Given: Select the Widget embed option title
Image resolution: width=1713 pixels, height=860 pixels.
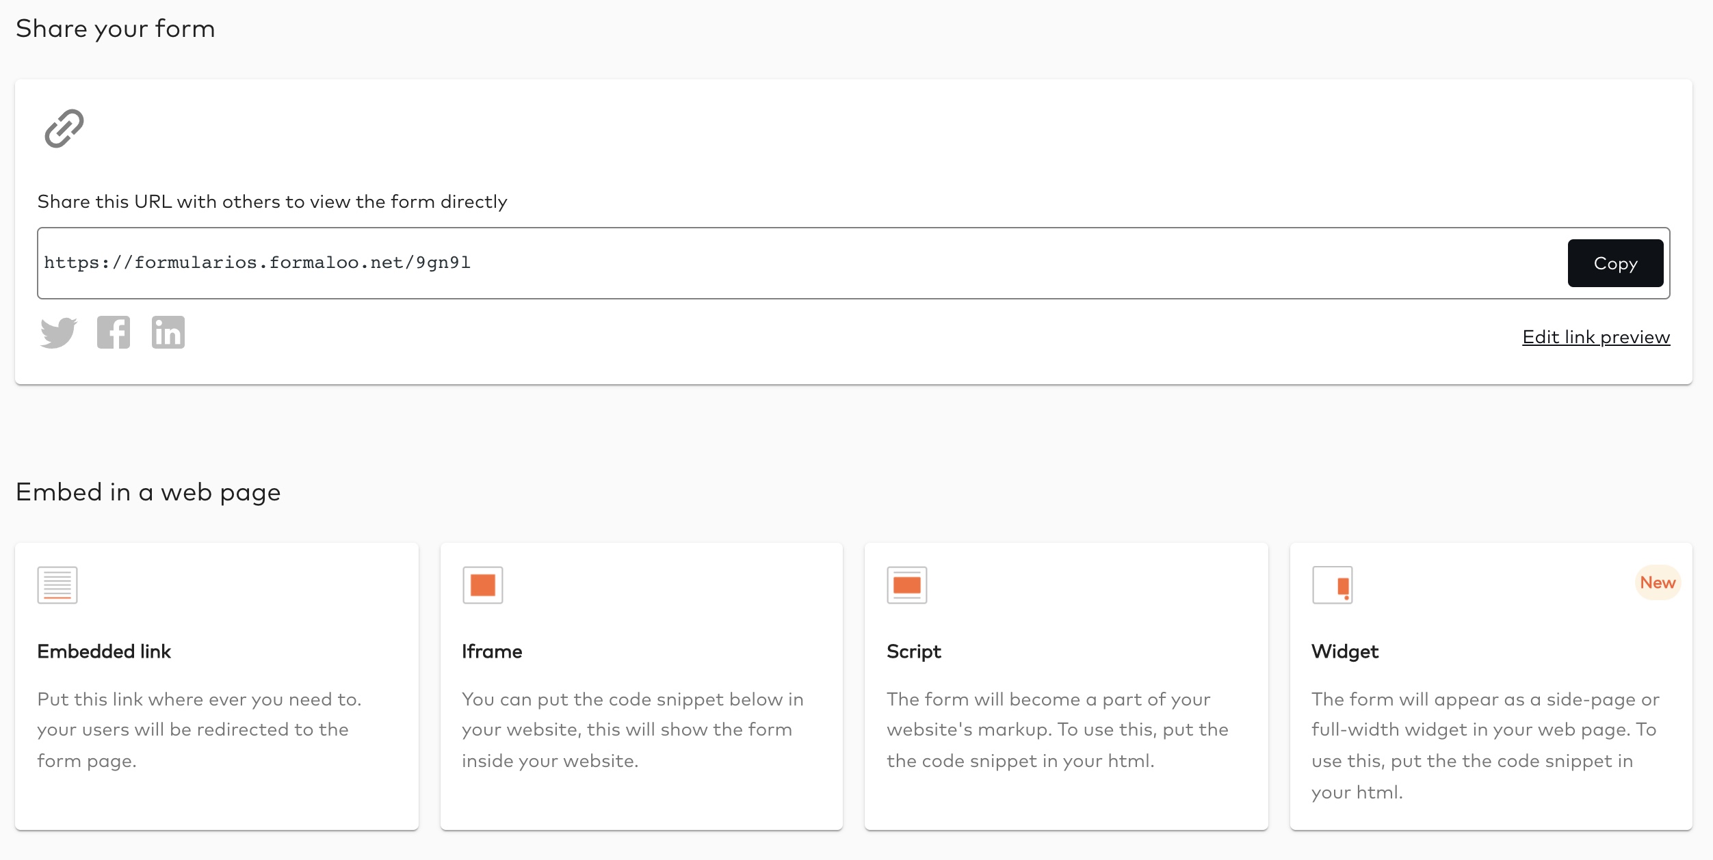Looking at the screenshot, I should point(1345,651).
